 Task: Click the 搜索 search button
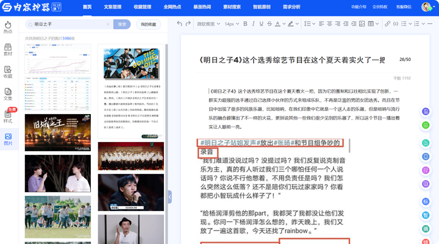tap(122, 24)
